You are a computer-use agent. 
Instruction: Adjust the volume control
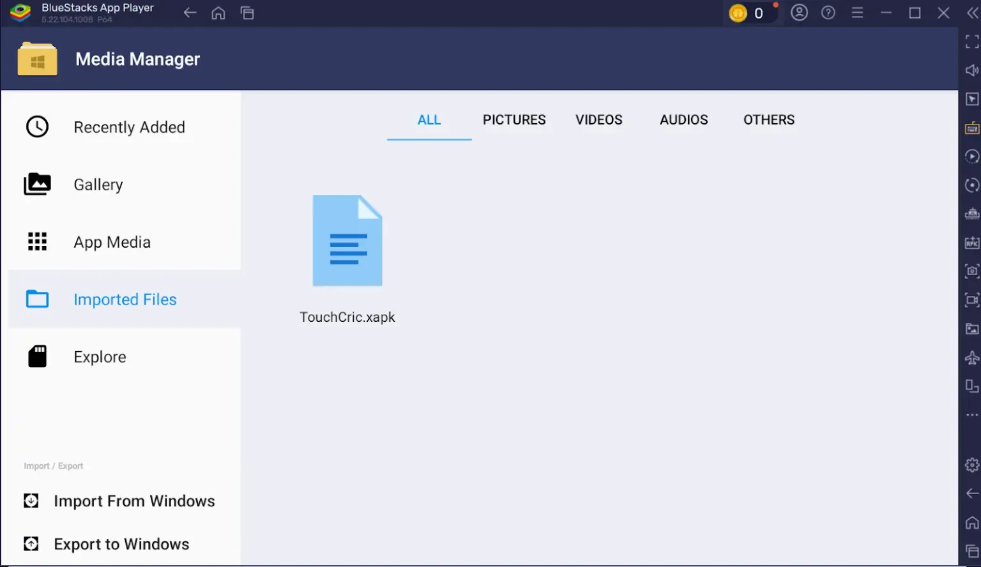click(x=971, y=70)
